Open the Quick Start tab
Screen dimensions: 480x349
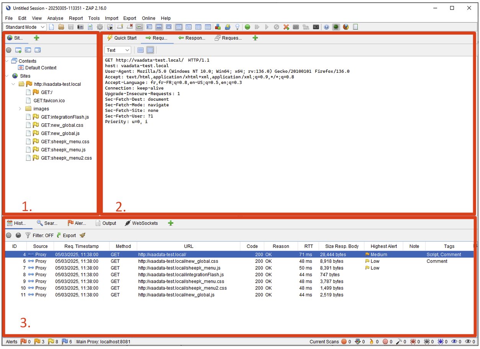(122, 38)
